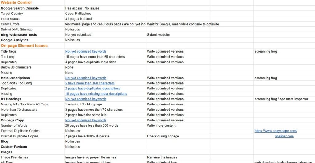This screenshot has height=163, width=315.
Task: Select 'screaming frog / seo meta inspector' cell
Action: pos(284,99)
